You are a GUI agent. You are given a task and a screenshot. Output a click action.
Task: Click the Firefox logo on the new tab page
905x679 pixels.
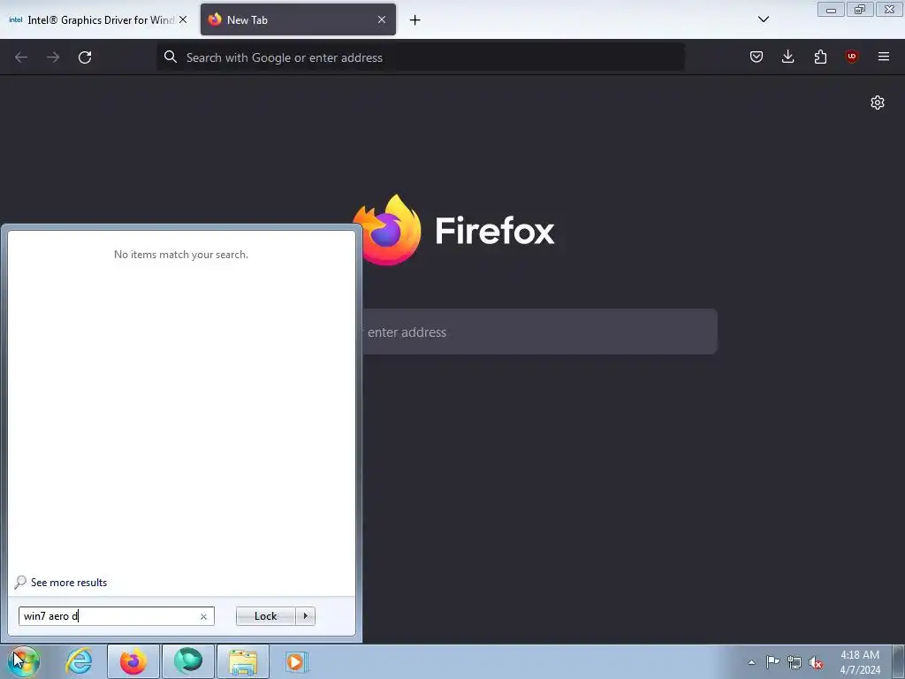pyautogui.click(x=387, y=231)
